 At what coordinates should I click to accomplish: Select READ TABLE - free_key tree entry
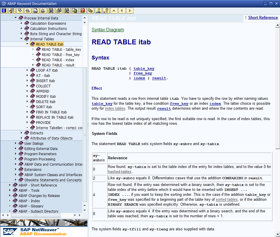(61, 55)
